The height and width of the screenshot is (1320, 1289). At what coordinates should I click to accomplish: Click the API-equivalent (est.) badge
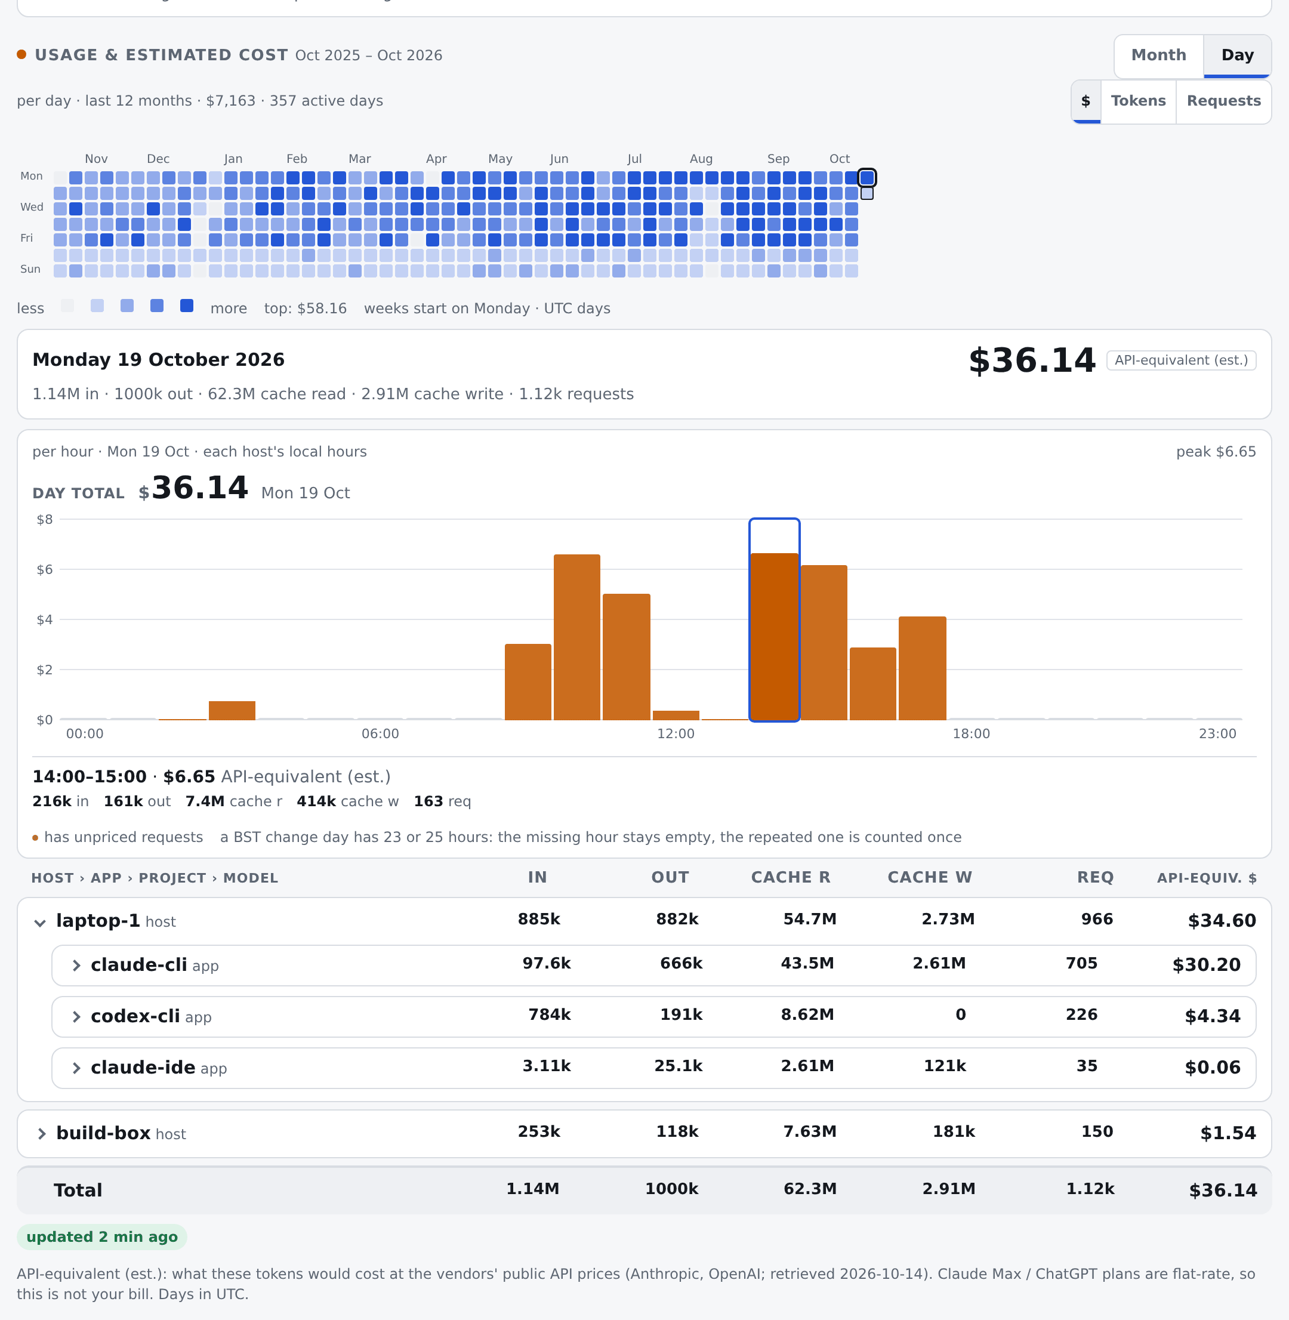coord(1180,360)
